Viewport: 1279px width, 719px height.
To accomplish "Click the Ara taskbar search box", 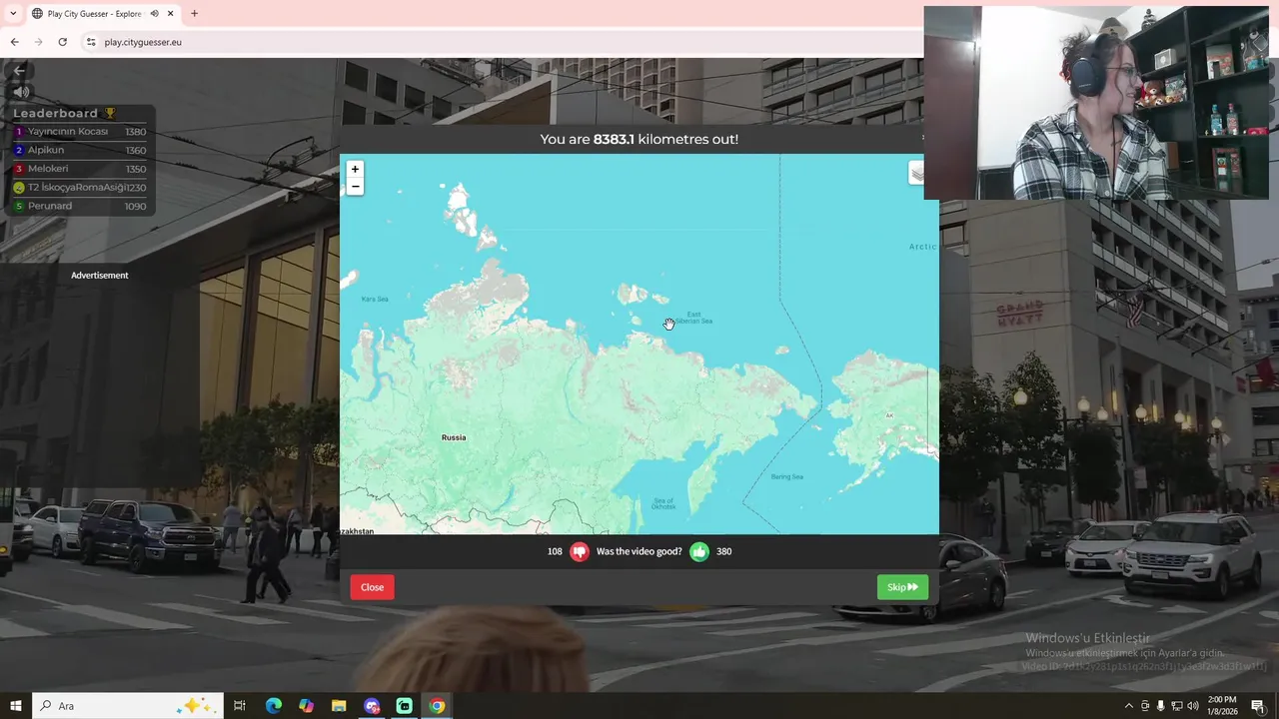I will coord(126,706).
